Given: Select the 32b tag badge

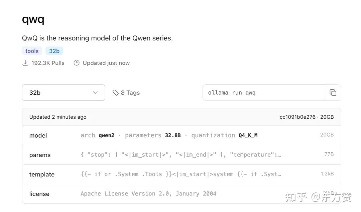Looking at the screenshot, I should [54, 51].
